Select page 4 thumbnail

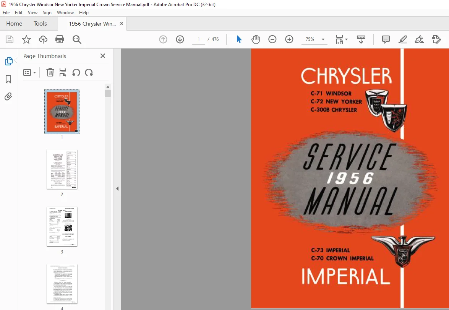(62, 284)
